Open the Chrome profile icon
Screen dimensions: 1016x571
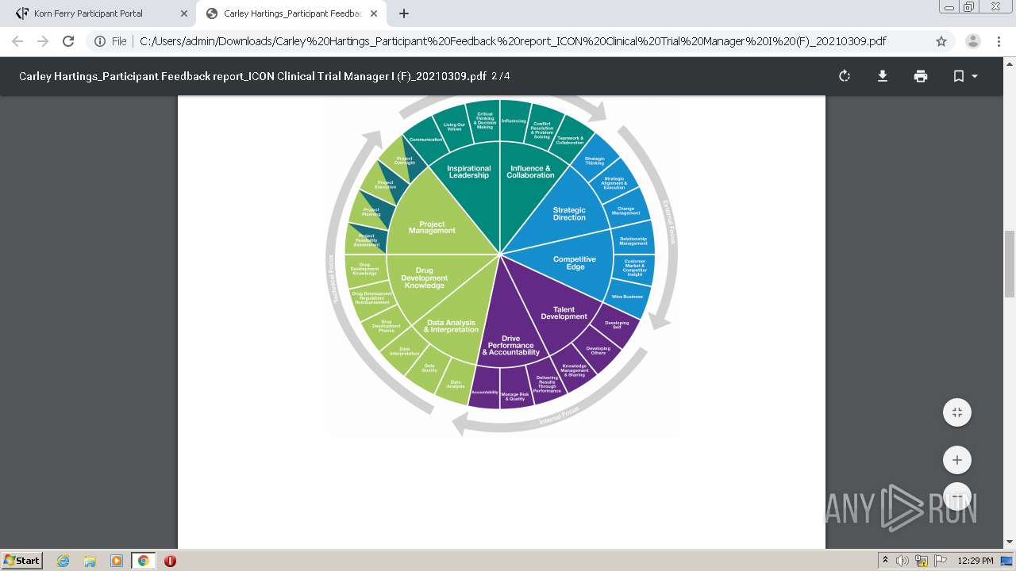(x=972, y=41)
